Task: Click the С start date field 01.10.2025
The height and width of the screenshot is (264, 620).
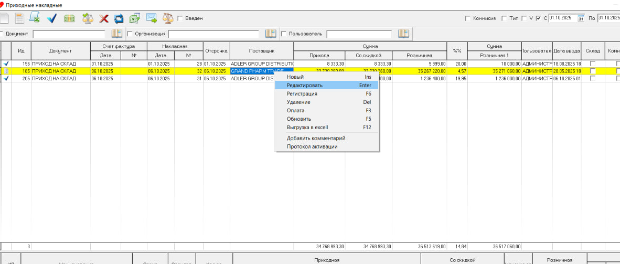Action: 563,18
